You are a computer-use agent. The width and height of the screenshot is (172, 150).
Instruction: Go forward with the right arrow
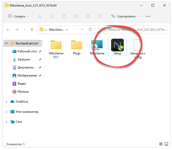pyautogui.click(x=17, y=30)
